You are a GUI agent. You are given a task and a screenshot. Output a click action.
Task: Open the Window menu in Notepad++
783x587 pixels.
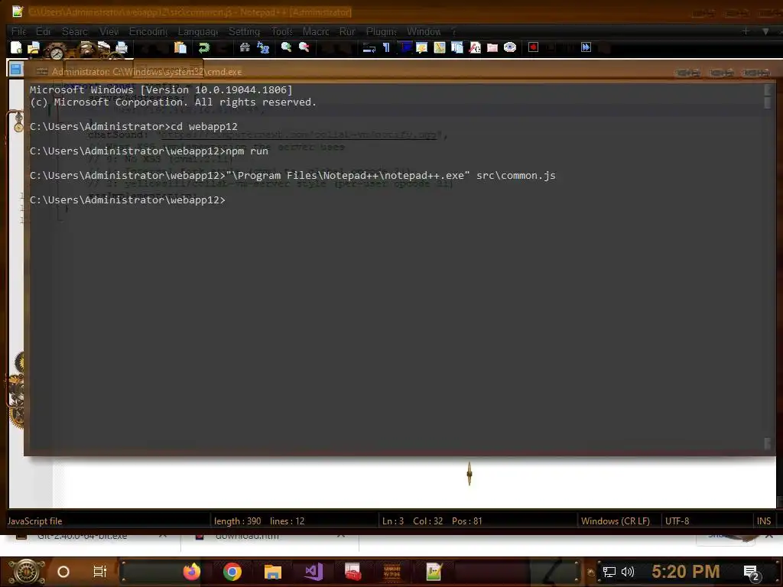(424, 31)
